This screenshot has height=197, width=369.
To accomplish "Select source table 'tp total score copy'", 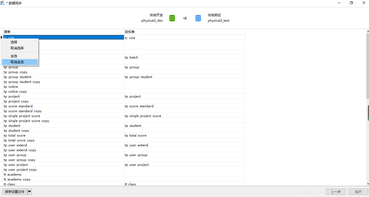I will tap(63, 140).
